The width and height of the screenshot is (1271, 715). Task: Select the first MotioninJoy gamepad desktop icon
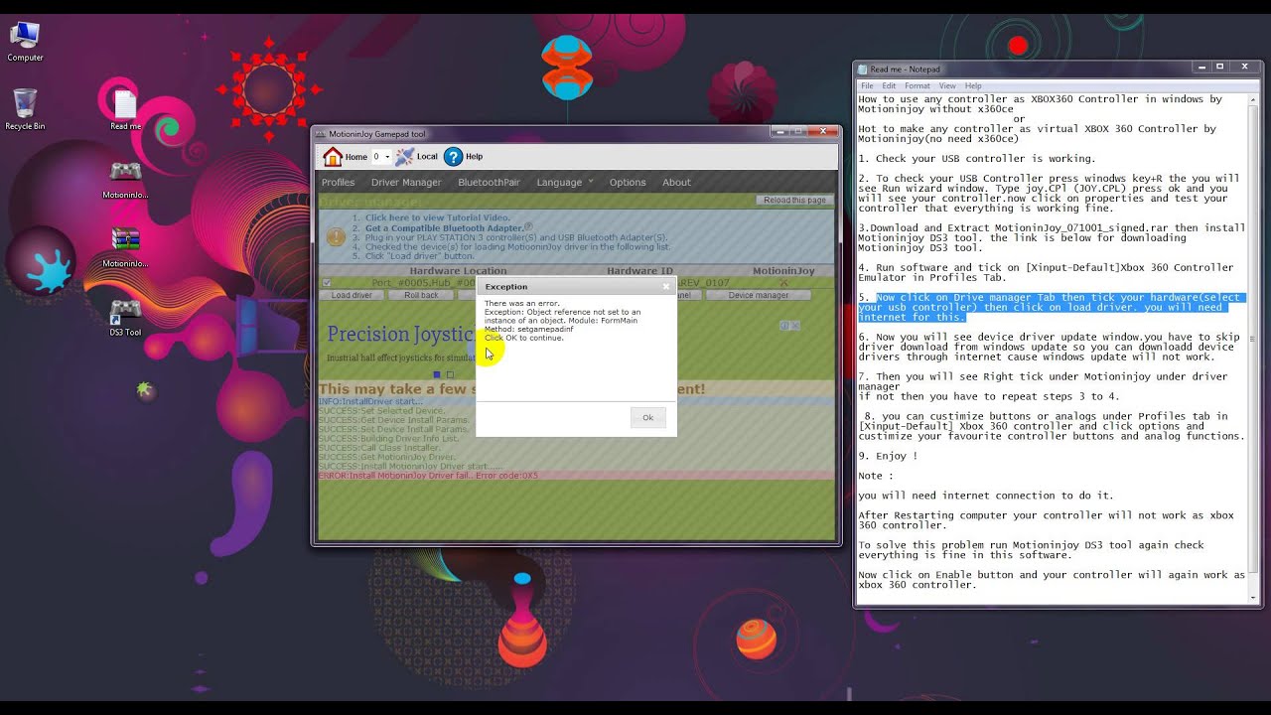(125, 180)
